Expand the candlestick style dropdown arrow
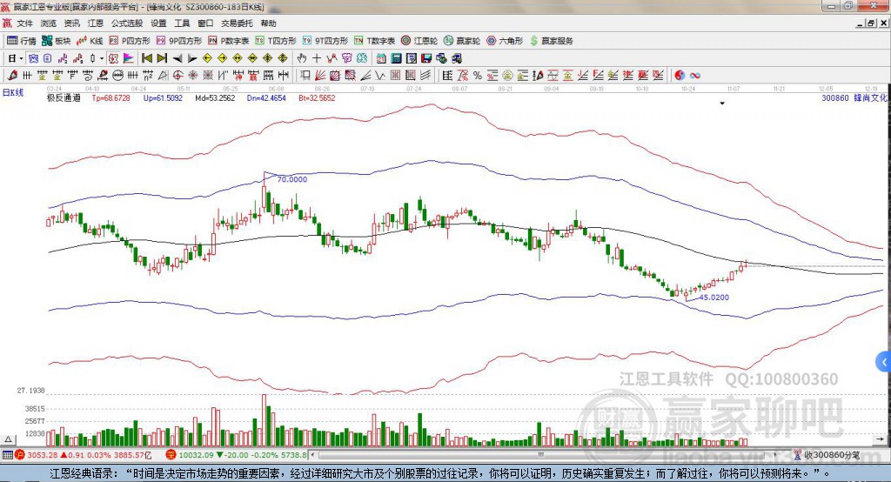This screenshot has width=891, height=482. [x=102, y=58]
